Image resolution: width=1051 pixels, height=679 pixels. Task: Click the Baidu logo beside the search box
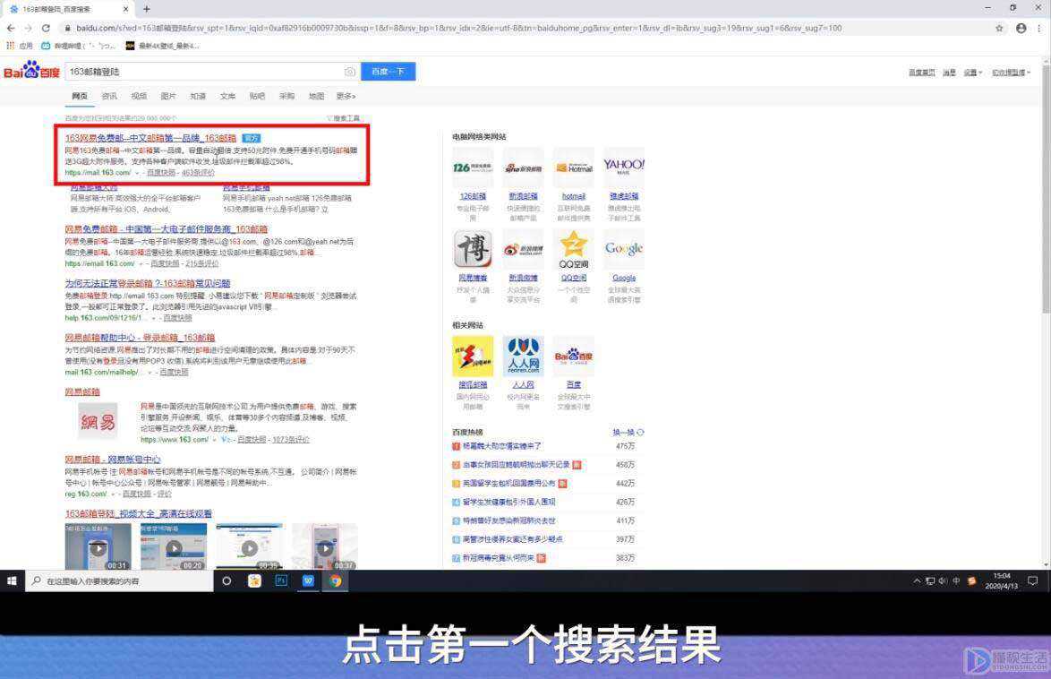[x=31, y=71]
